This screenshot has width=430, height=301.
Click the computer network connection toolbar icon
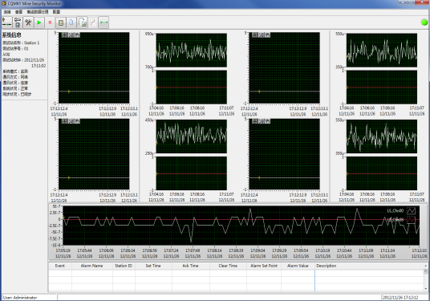click(18, 22)
